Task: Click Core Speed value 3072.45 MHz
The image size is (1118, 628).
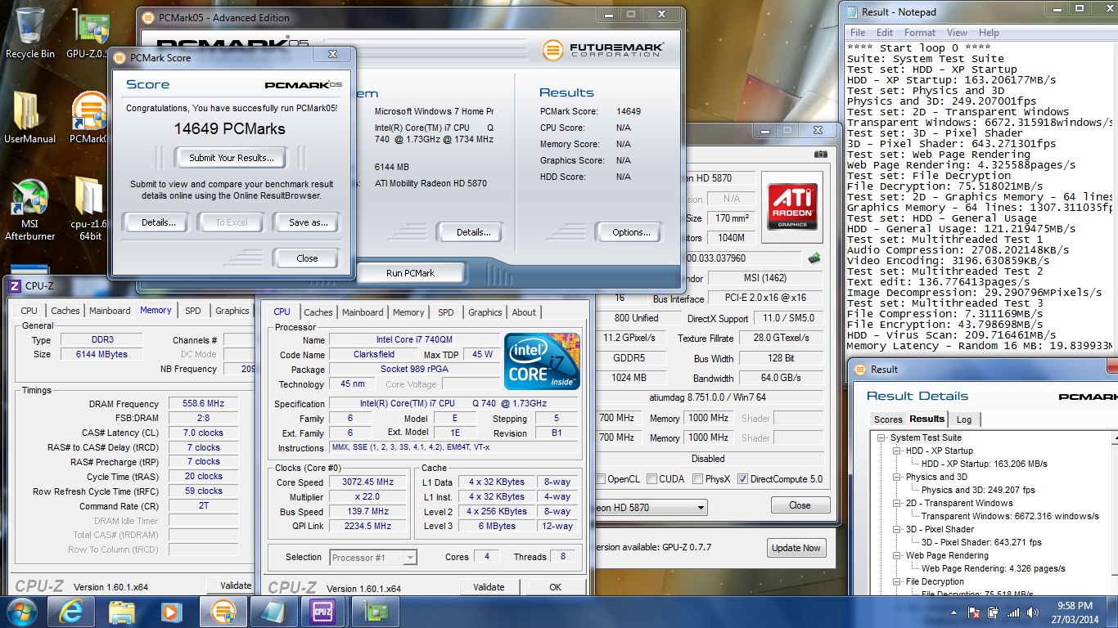Action: click(x=367, y=482)
